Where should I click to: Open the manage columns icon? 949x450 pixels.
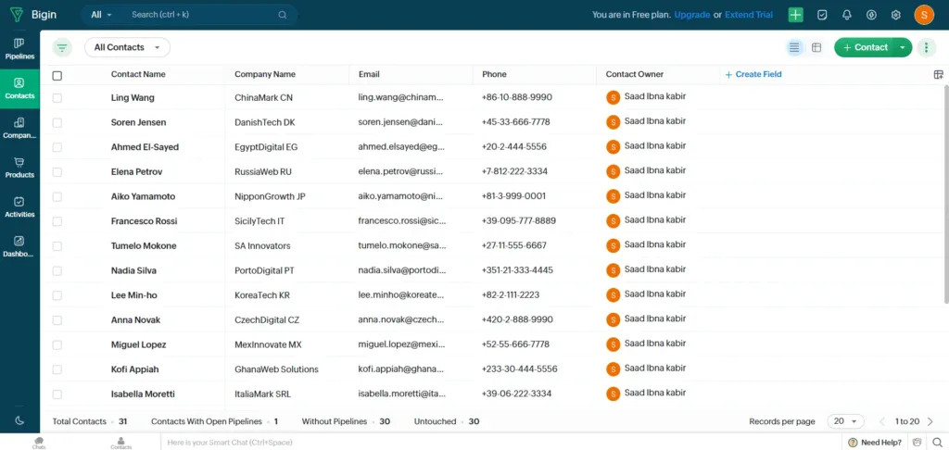[938, 74]
